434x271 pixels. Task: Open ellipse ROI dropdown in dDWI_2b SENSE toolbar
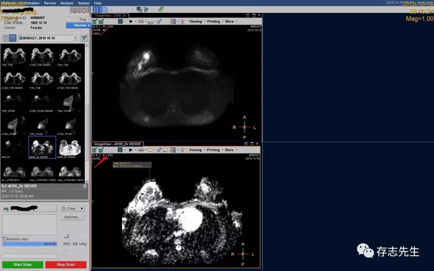(154, 150)
